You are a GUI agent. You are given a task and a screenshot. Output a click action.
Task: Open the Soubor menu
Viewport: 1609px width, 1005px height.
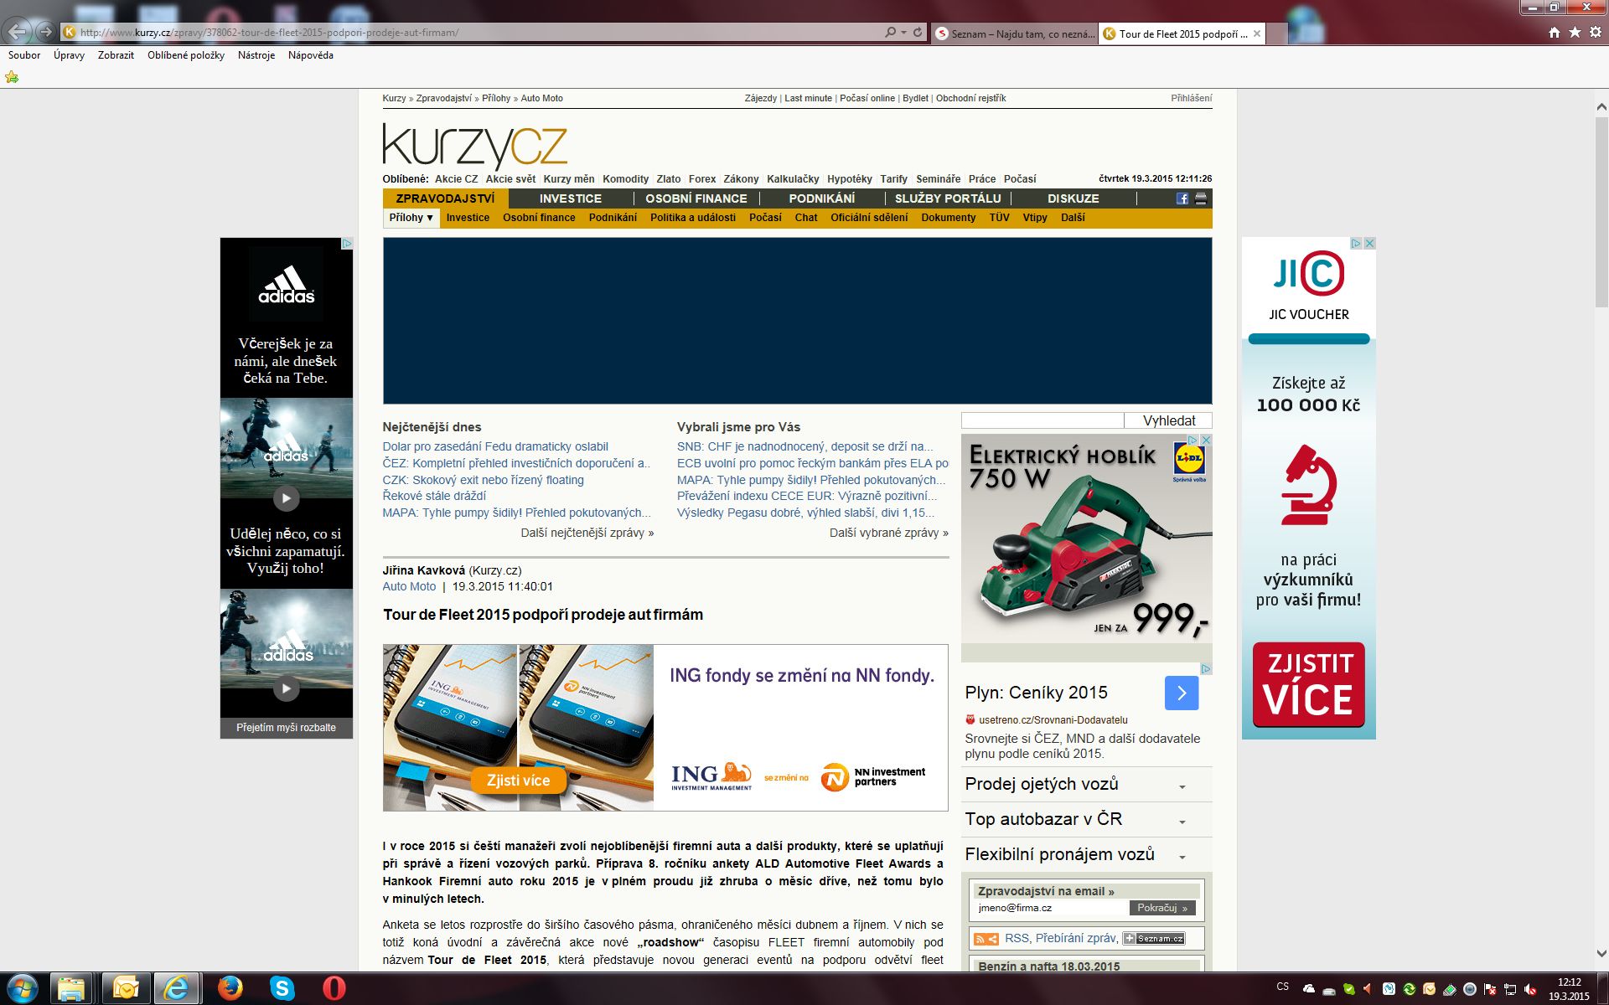tap(24, 55)
